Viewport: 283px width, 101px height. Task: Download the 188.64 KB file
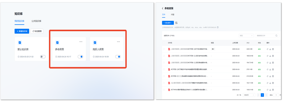click(270, 56)
